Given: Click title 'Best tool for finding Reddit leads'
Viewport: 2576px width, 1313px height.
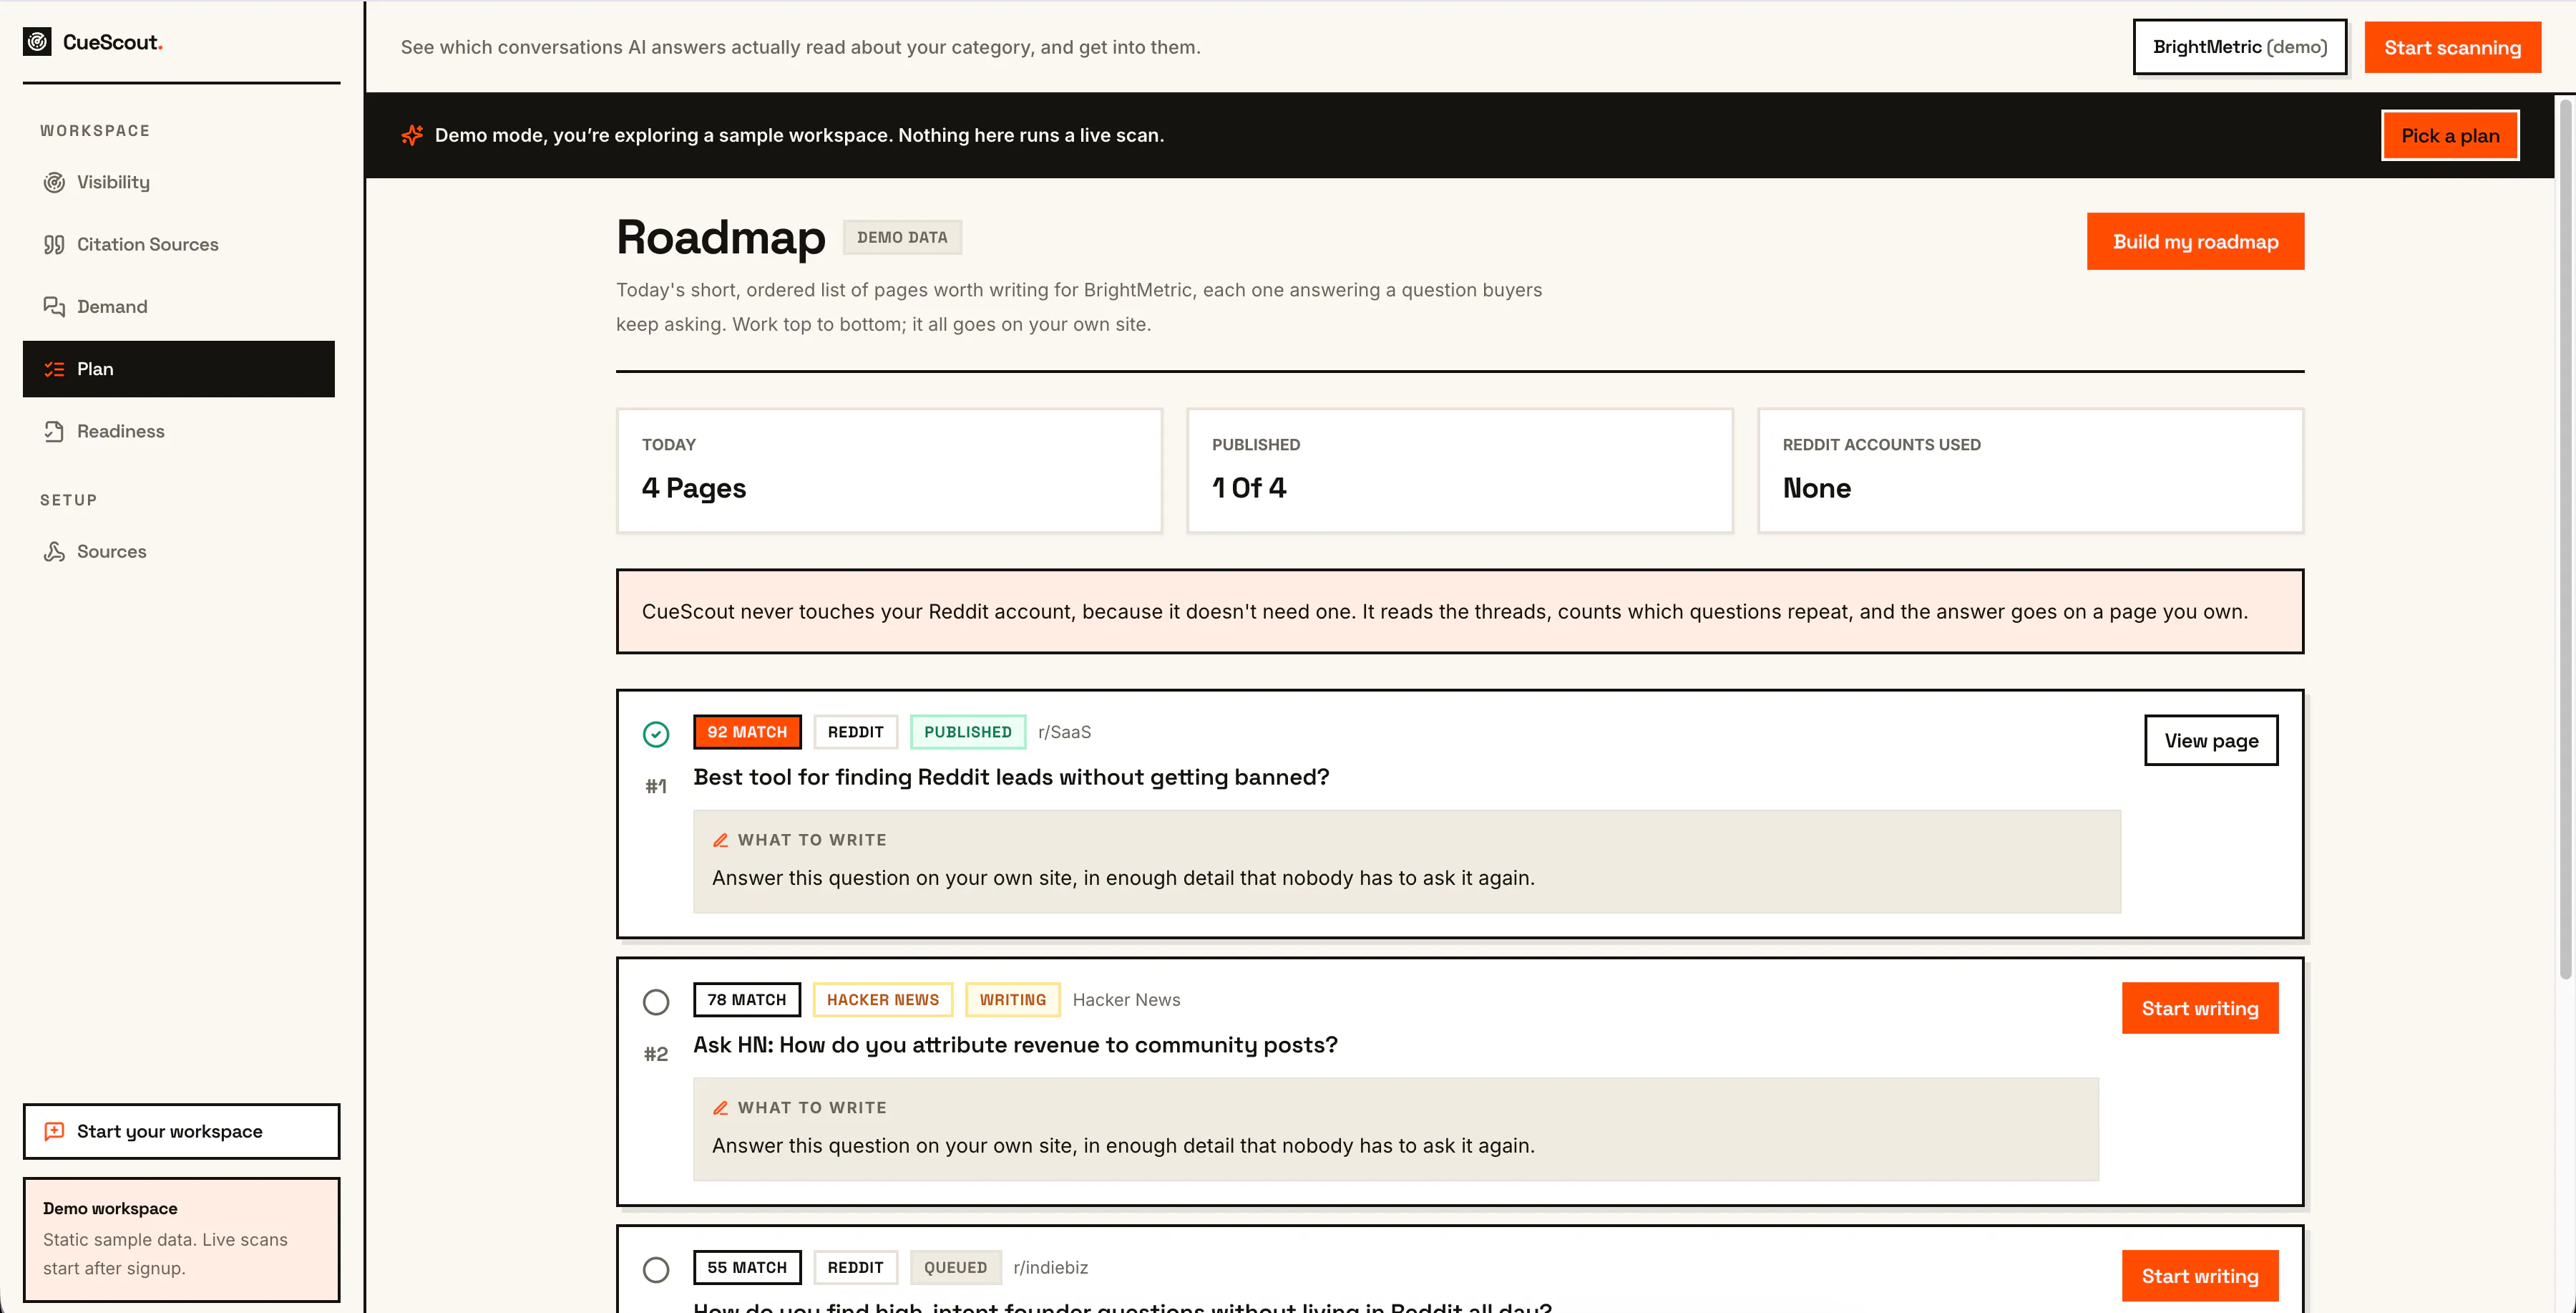Looking at the screenshot, I should (1011, 777).
